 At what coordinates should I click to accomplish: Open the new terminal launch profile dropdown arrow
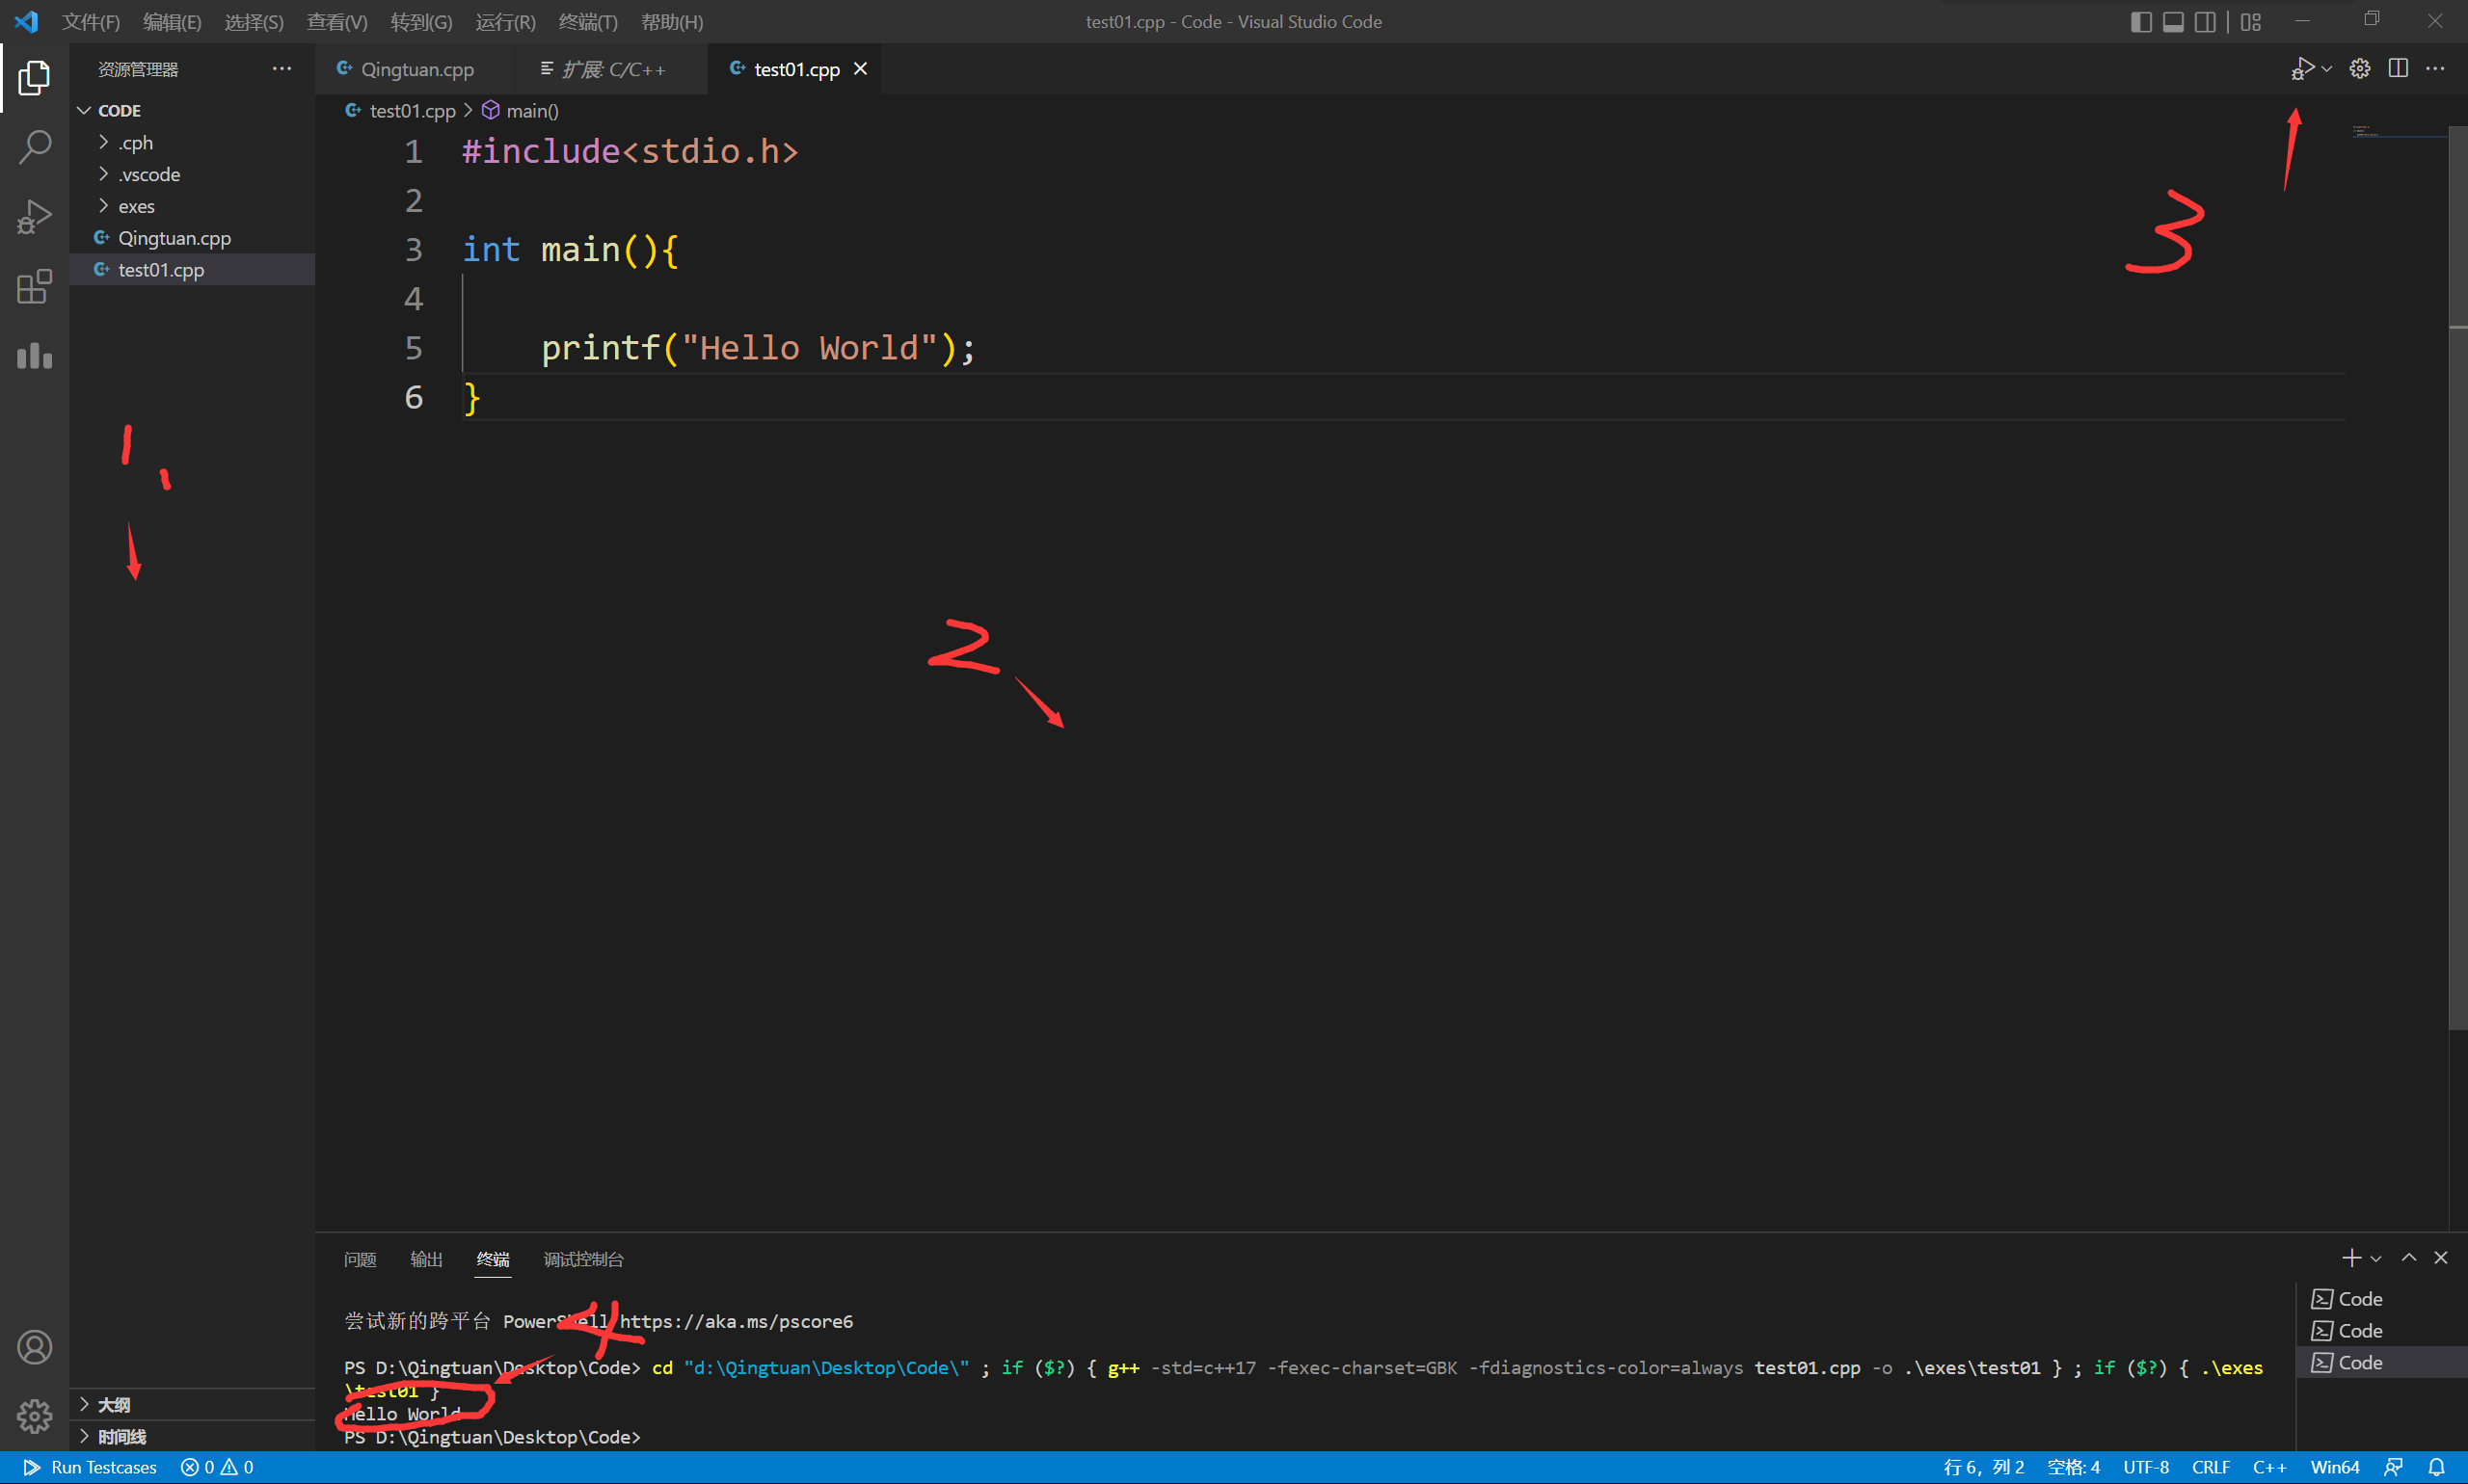[x=2376, y=1259]
